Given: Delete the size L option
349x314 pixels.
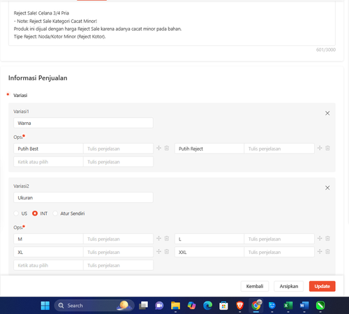Looking at the screenshot, I should (x=327, y=239).
